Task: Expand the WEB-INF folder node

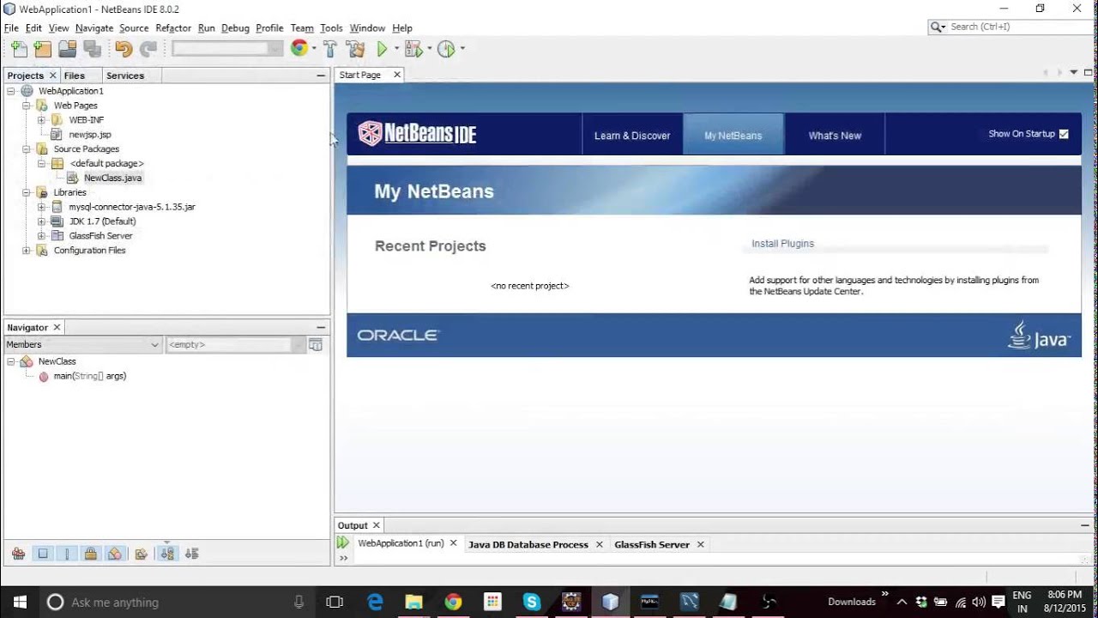Action: 41,120
